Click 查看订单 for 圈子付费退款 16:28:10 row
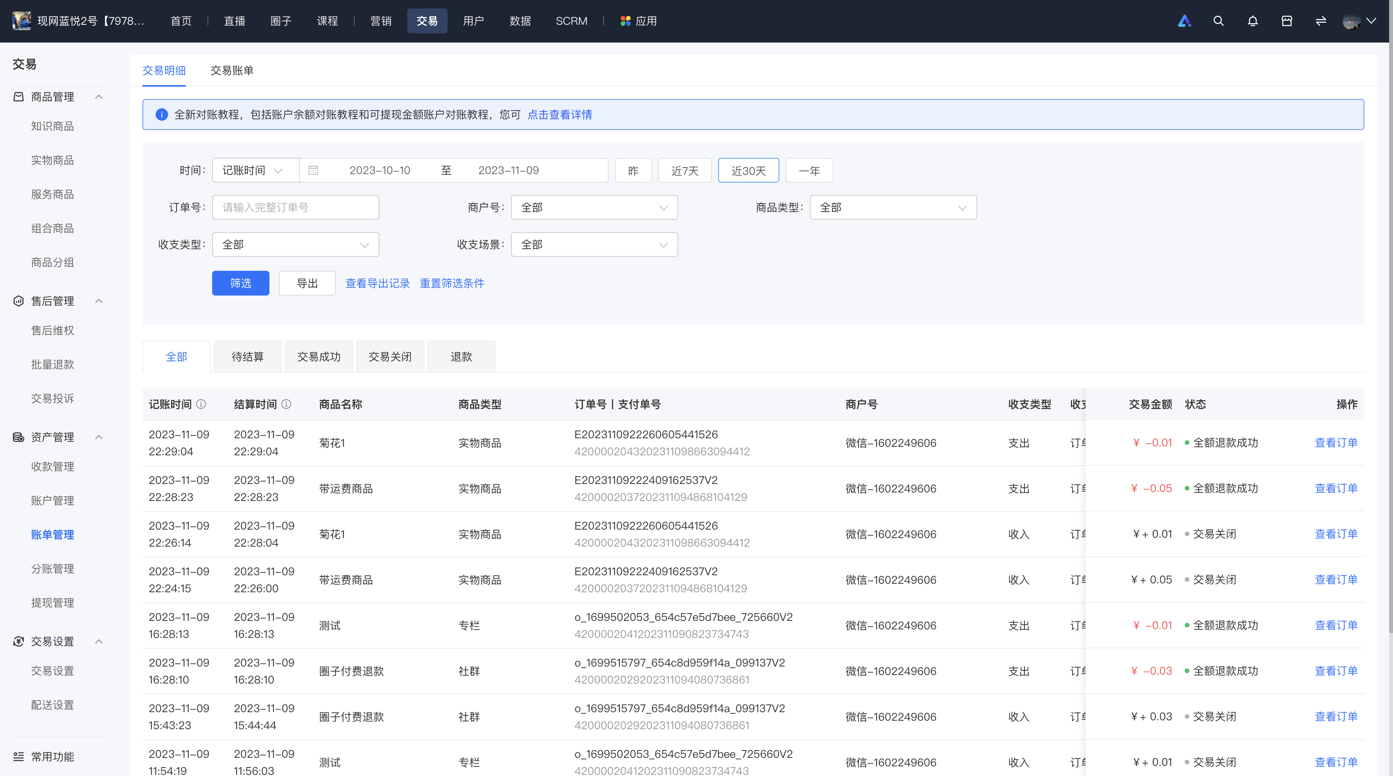The image size is (1393, 776). 1336,671
